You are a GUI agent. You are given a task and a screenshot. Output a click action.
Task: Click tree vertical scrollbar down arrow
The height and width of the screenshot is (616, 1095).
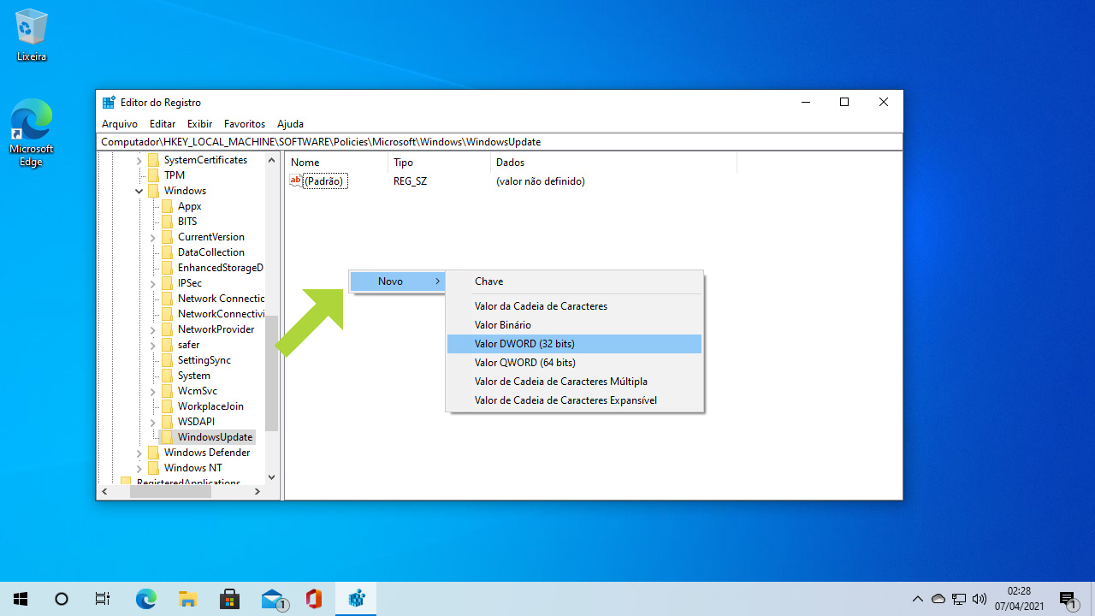click(272, 477)
